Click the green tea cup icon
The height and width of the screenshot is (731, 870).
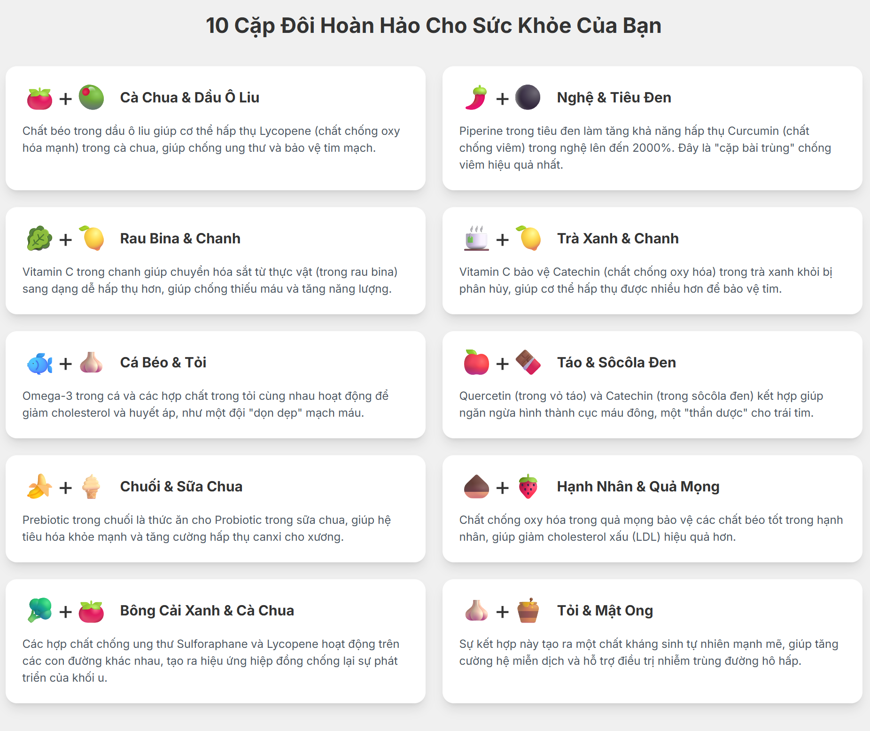coord(476,238)
